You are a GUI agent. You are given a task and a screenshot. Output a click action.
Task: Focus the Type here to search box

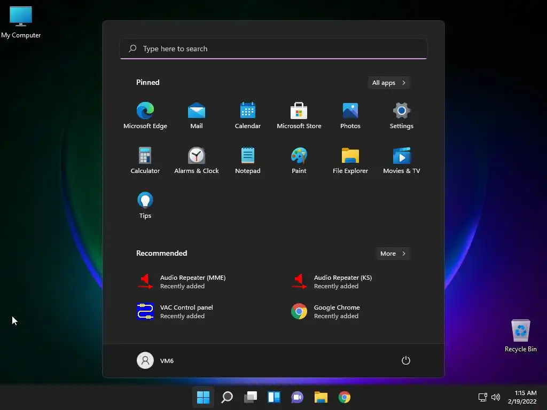(273, 49)
